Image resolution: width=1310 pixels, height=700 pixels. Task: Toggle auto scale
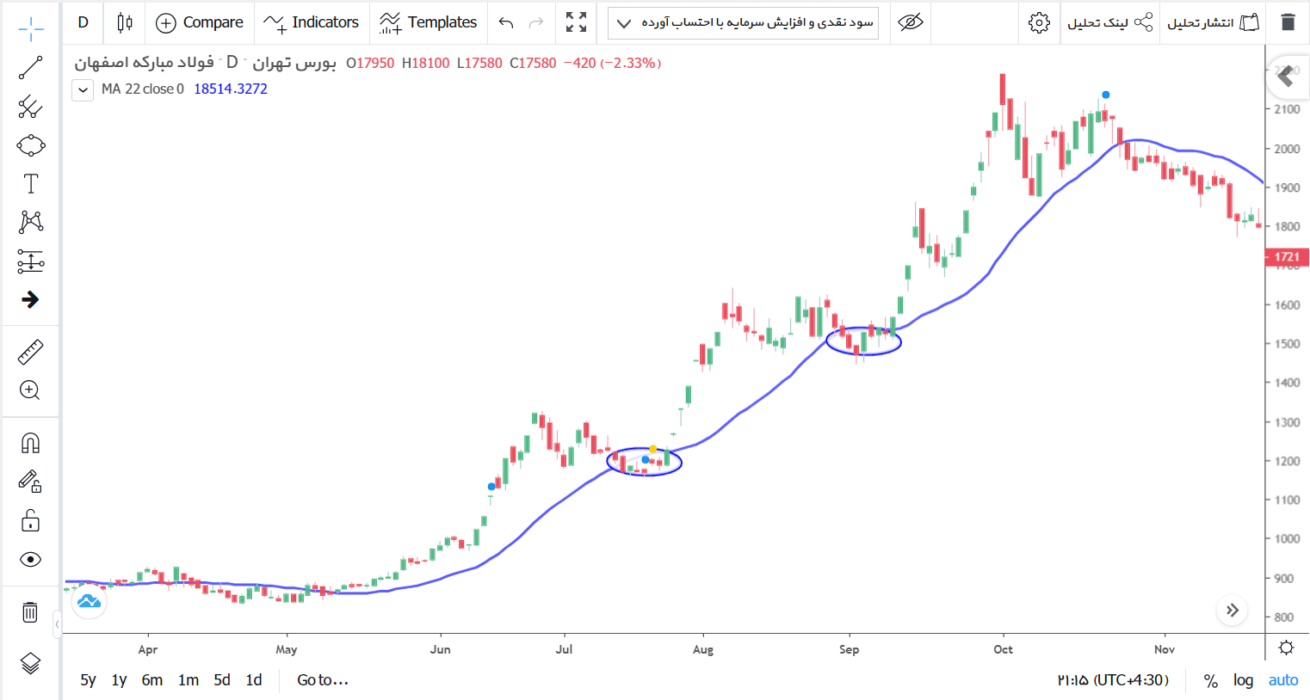tap(1283, 680)
